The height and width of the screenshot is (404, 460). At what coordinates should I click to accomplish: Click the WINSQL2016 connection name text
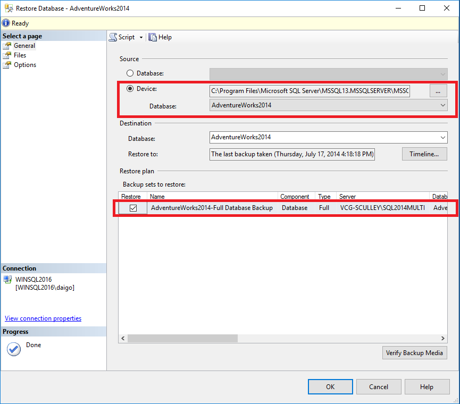point(34,280)
